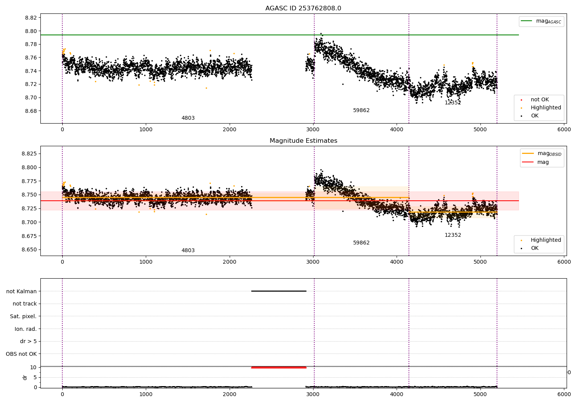Click the 8.82 y-axis tick label
The image size is (577, 403).
coord(31,18)
